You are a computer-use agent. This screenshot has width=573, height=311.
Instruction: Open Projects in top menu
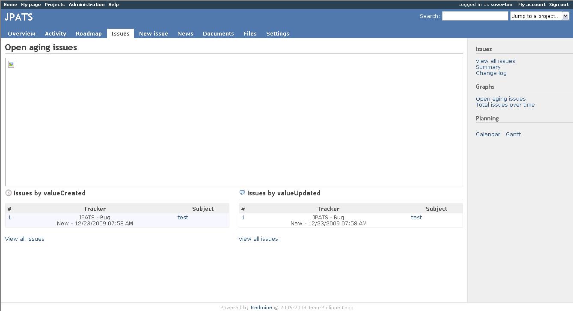[55, 4]
